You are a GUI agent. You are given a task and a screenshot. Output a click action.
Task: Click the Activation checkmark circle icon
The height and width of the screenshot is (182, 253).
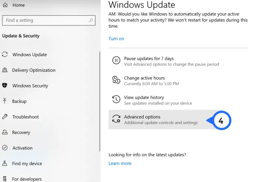pyautogui.click(x=5, y=148)
